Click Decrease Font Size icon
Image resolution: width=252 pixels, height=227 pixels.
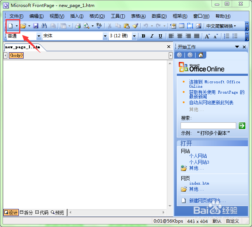click(x=216, y=36)
